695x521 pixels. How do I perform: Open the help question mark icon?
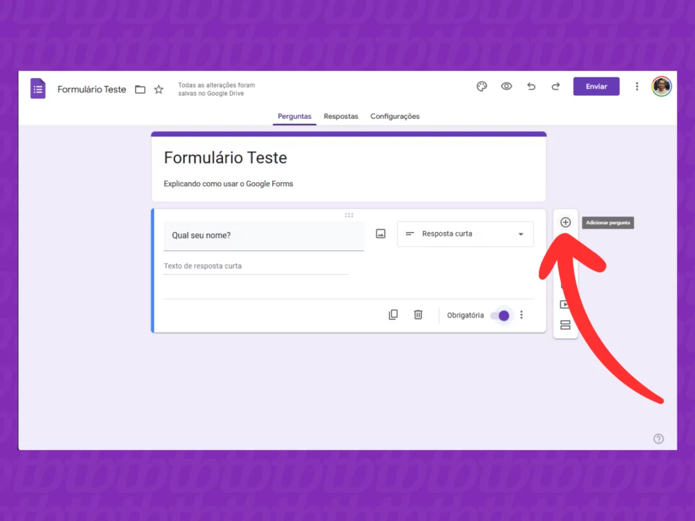point(658,438)
